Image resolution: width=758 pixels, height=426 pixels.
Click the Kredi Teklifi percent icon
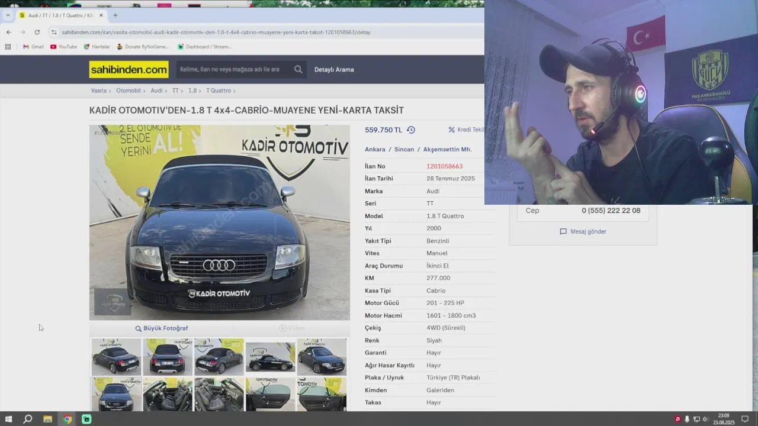(451, 130)
